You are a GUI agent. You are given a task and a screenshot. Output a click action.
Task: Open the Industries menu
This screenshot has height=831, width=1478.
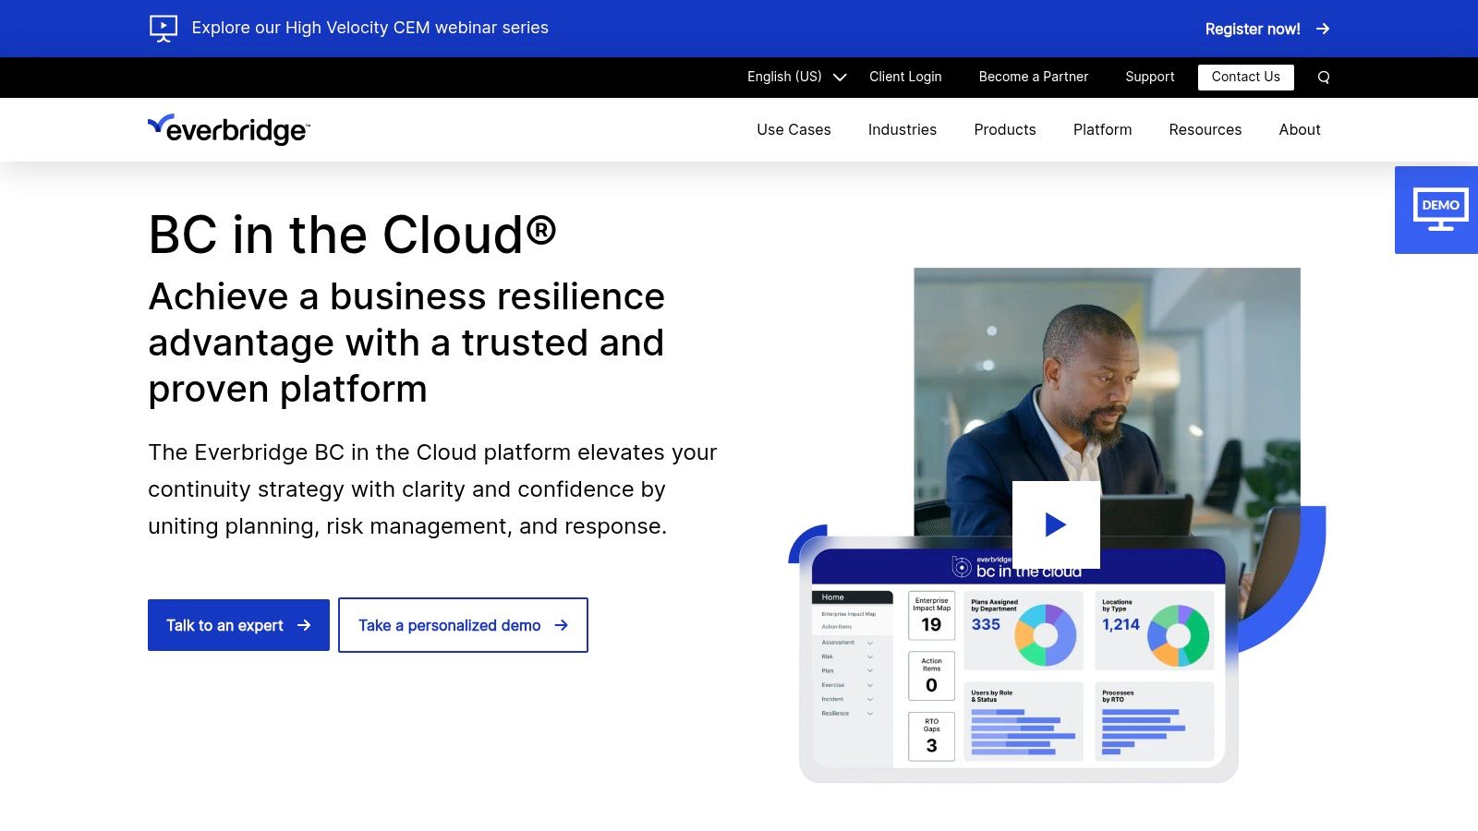click(x=902, y=129)
